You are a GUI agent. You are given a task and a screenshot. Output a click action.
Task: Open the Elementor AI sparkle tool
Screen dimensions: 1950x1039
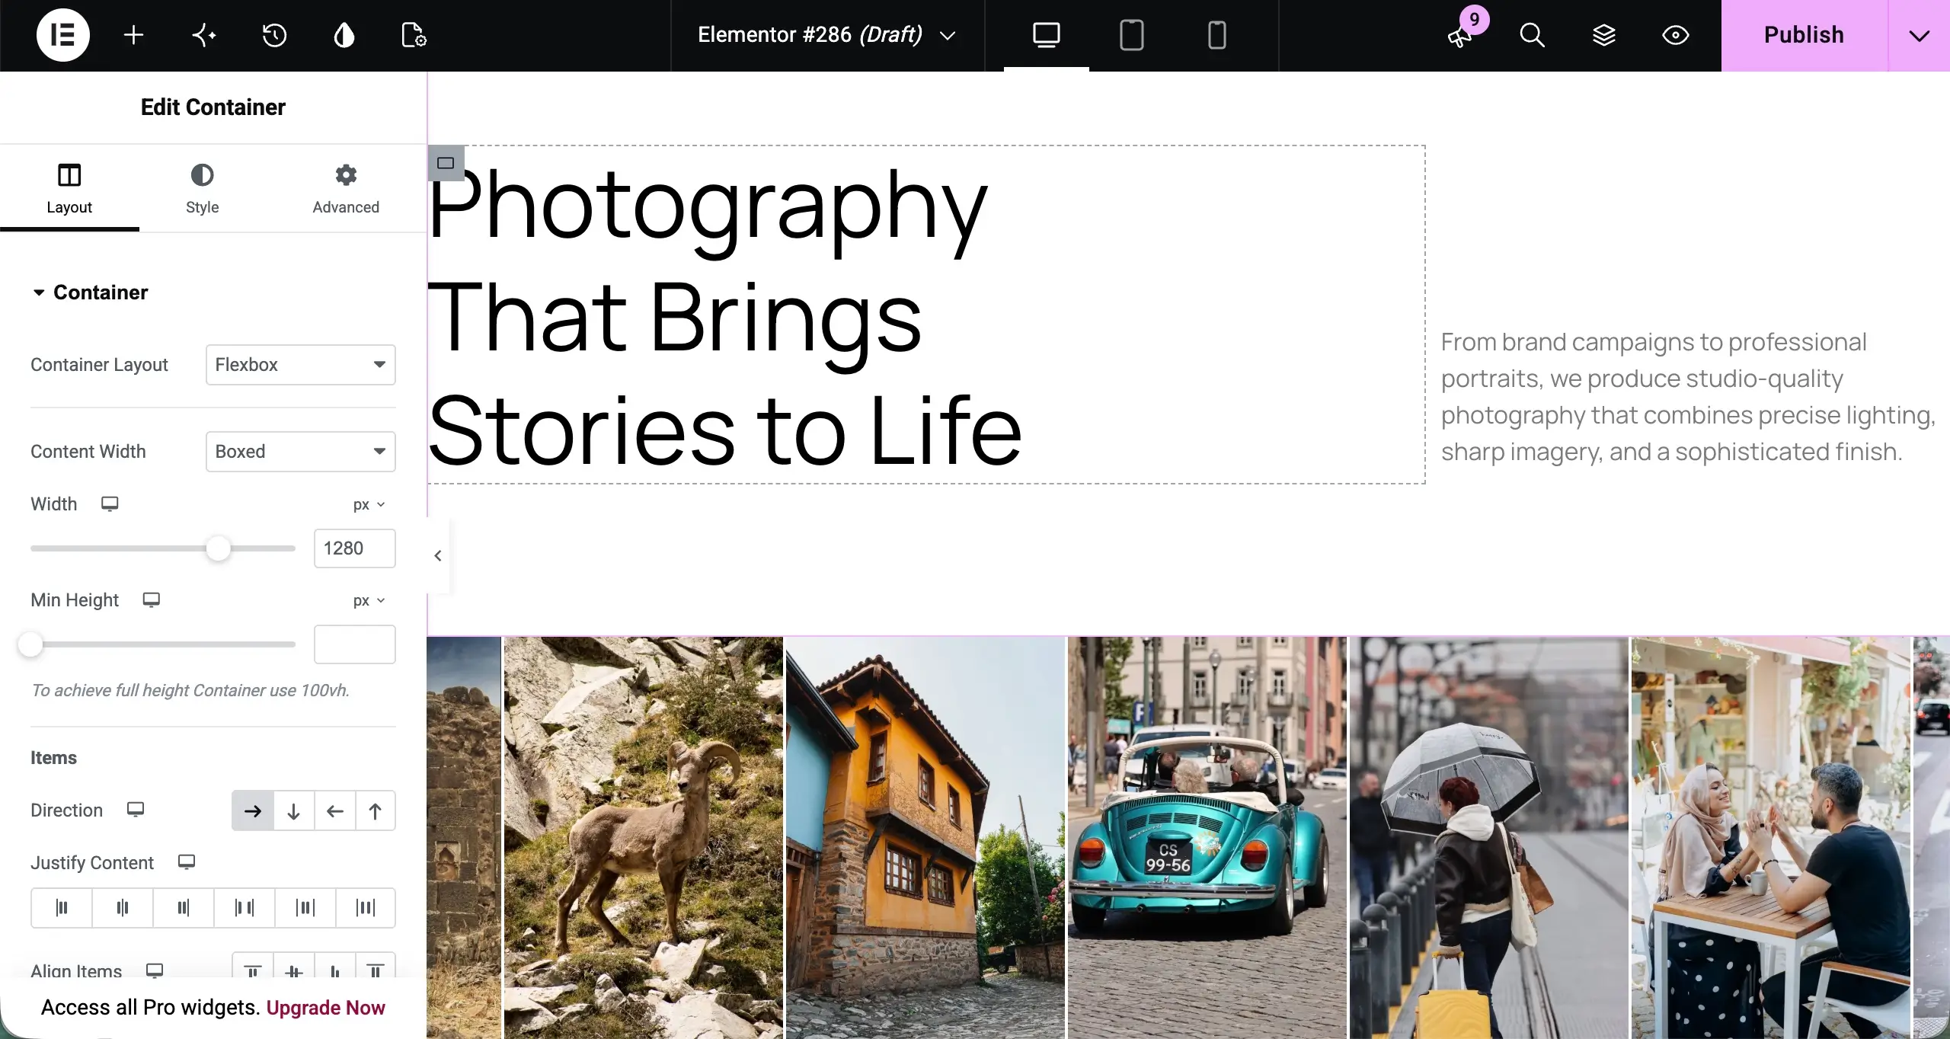click(x=203, y=35)
